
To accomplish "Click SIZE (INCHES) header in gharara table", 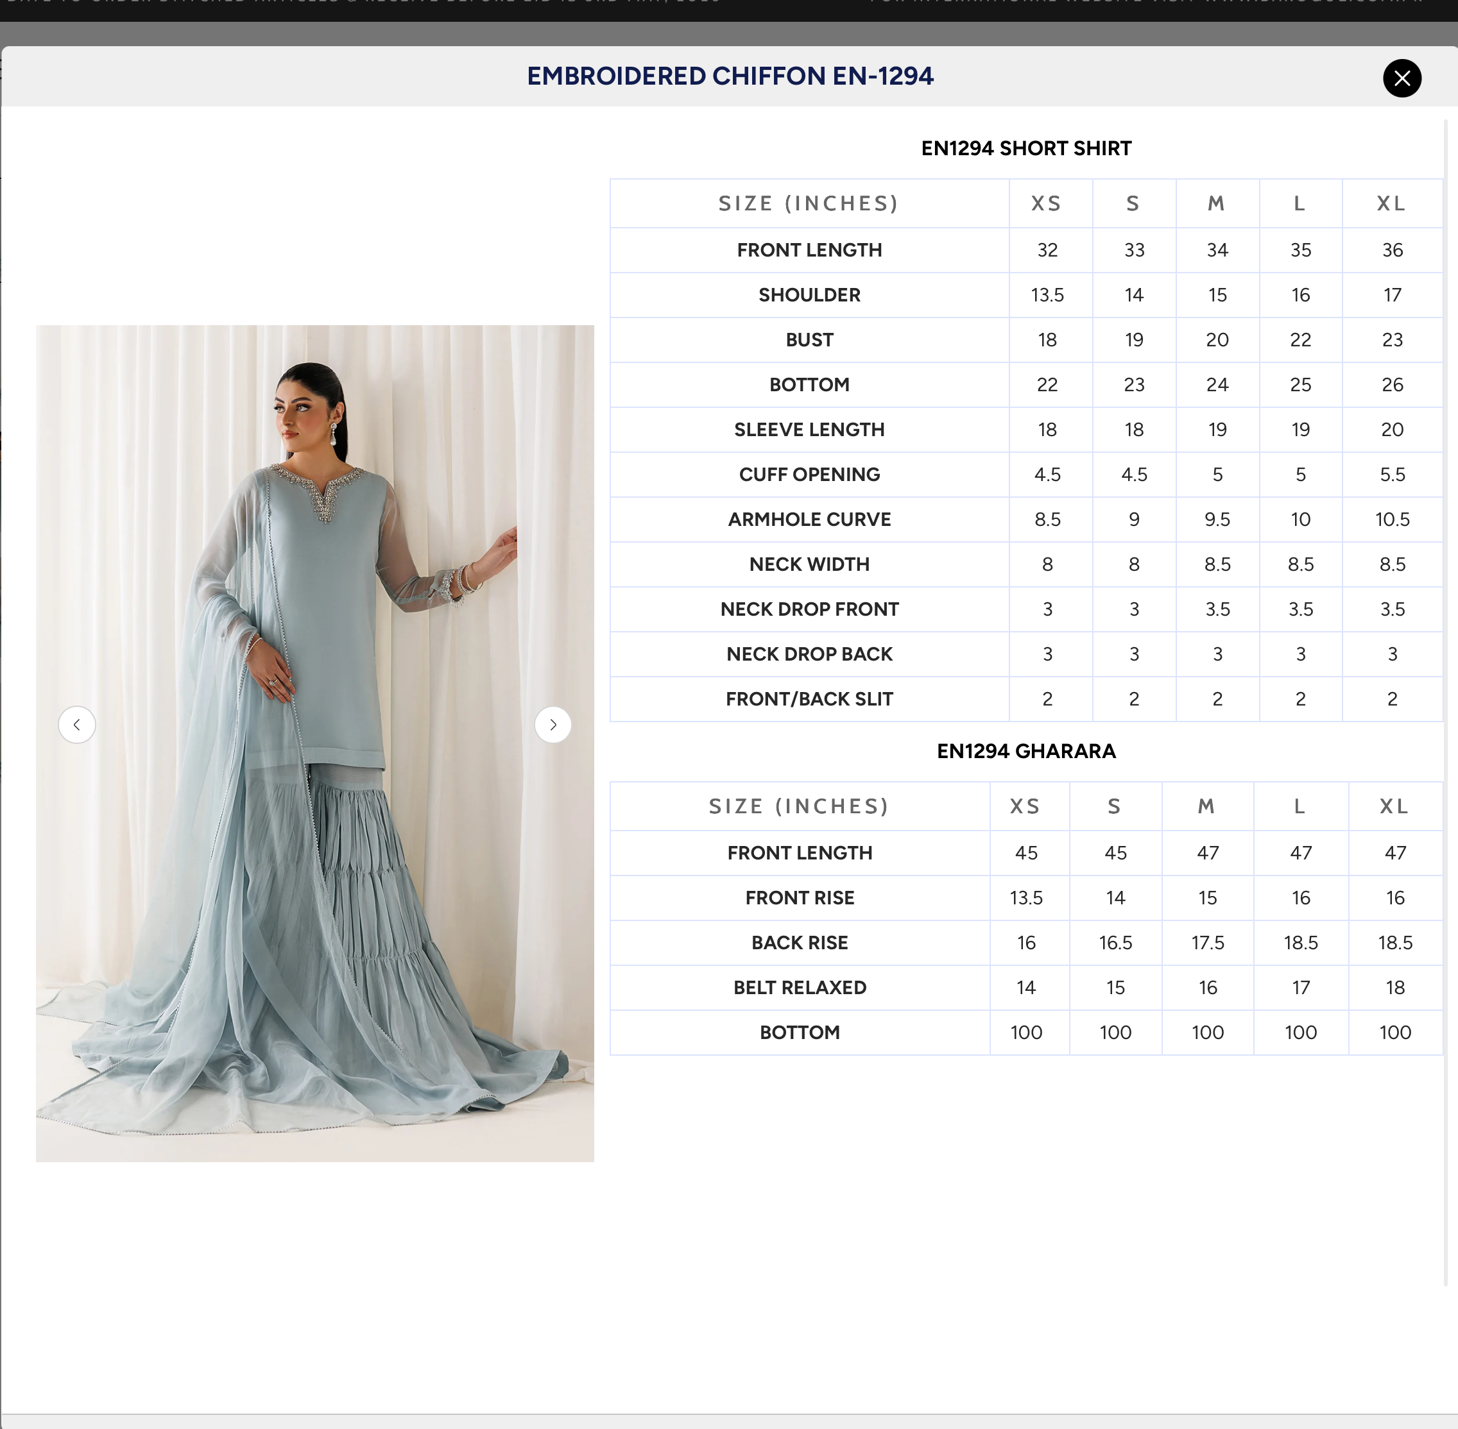I will click(799, 806).
